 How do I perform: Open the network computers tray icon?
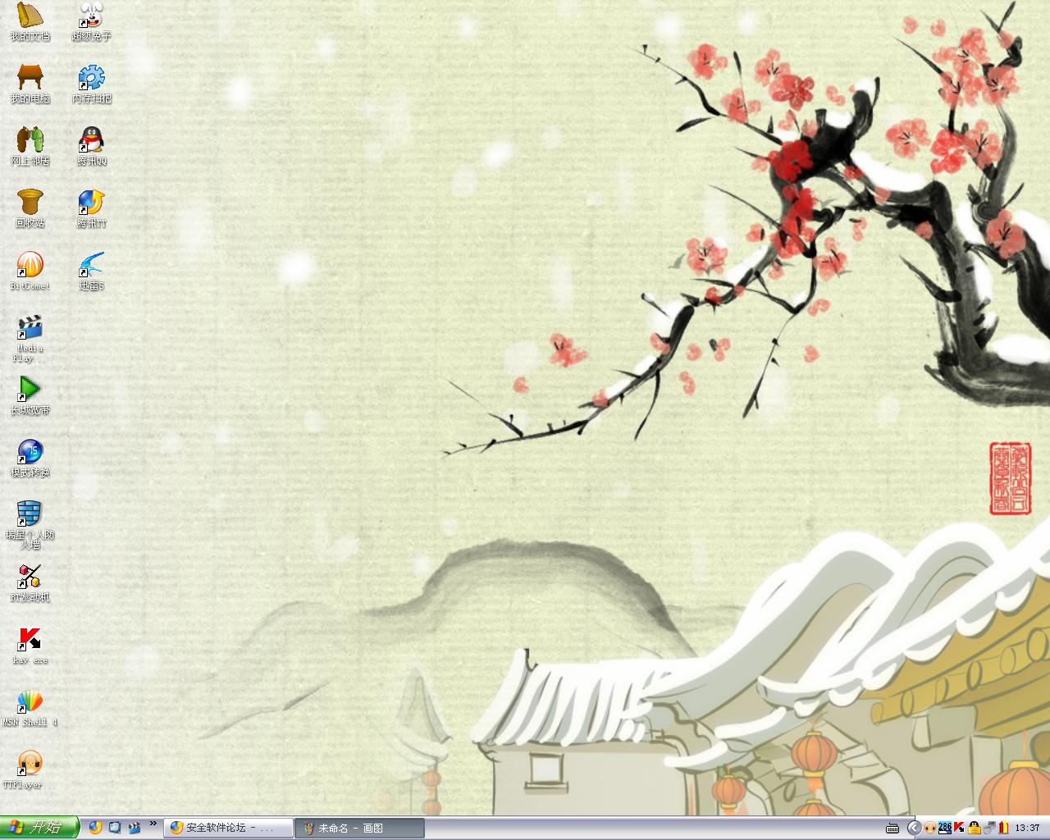[x=988, y=828]
